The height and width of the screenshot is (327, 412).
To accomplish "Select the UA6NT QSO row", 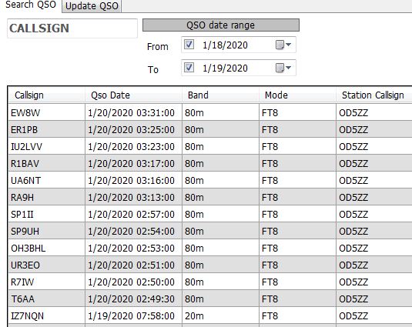I will click(x=210, y=181).
